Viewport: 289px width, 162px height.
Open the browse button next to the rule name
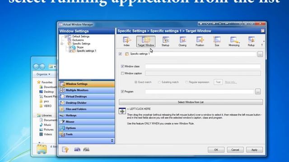[x=260, y=54]
